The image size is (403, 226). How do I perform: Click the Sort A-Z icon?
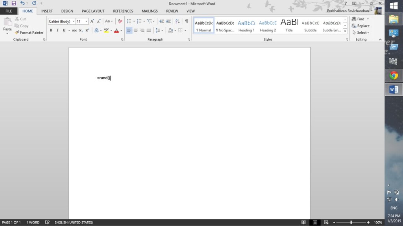[177, 21]
